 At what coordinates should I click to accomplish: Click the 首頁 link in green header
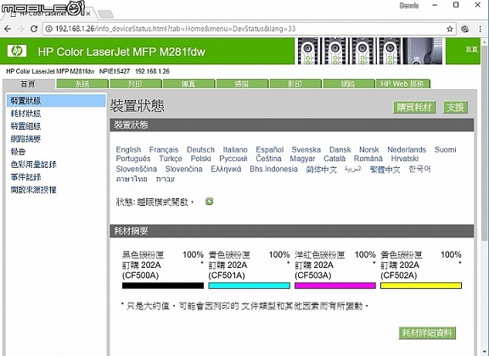(x=471, y=49)
